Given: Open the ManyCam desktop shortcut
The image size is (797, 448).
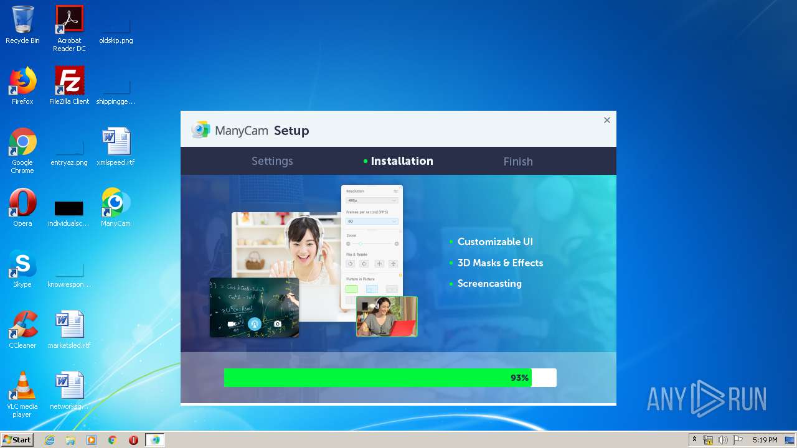Looking at the screenshot, I should [x=116, y=208].
